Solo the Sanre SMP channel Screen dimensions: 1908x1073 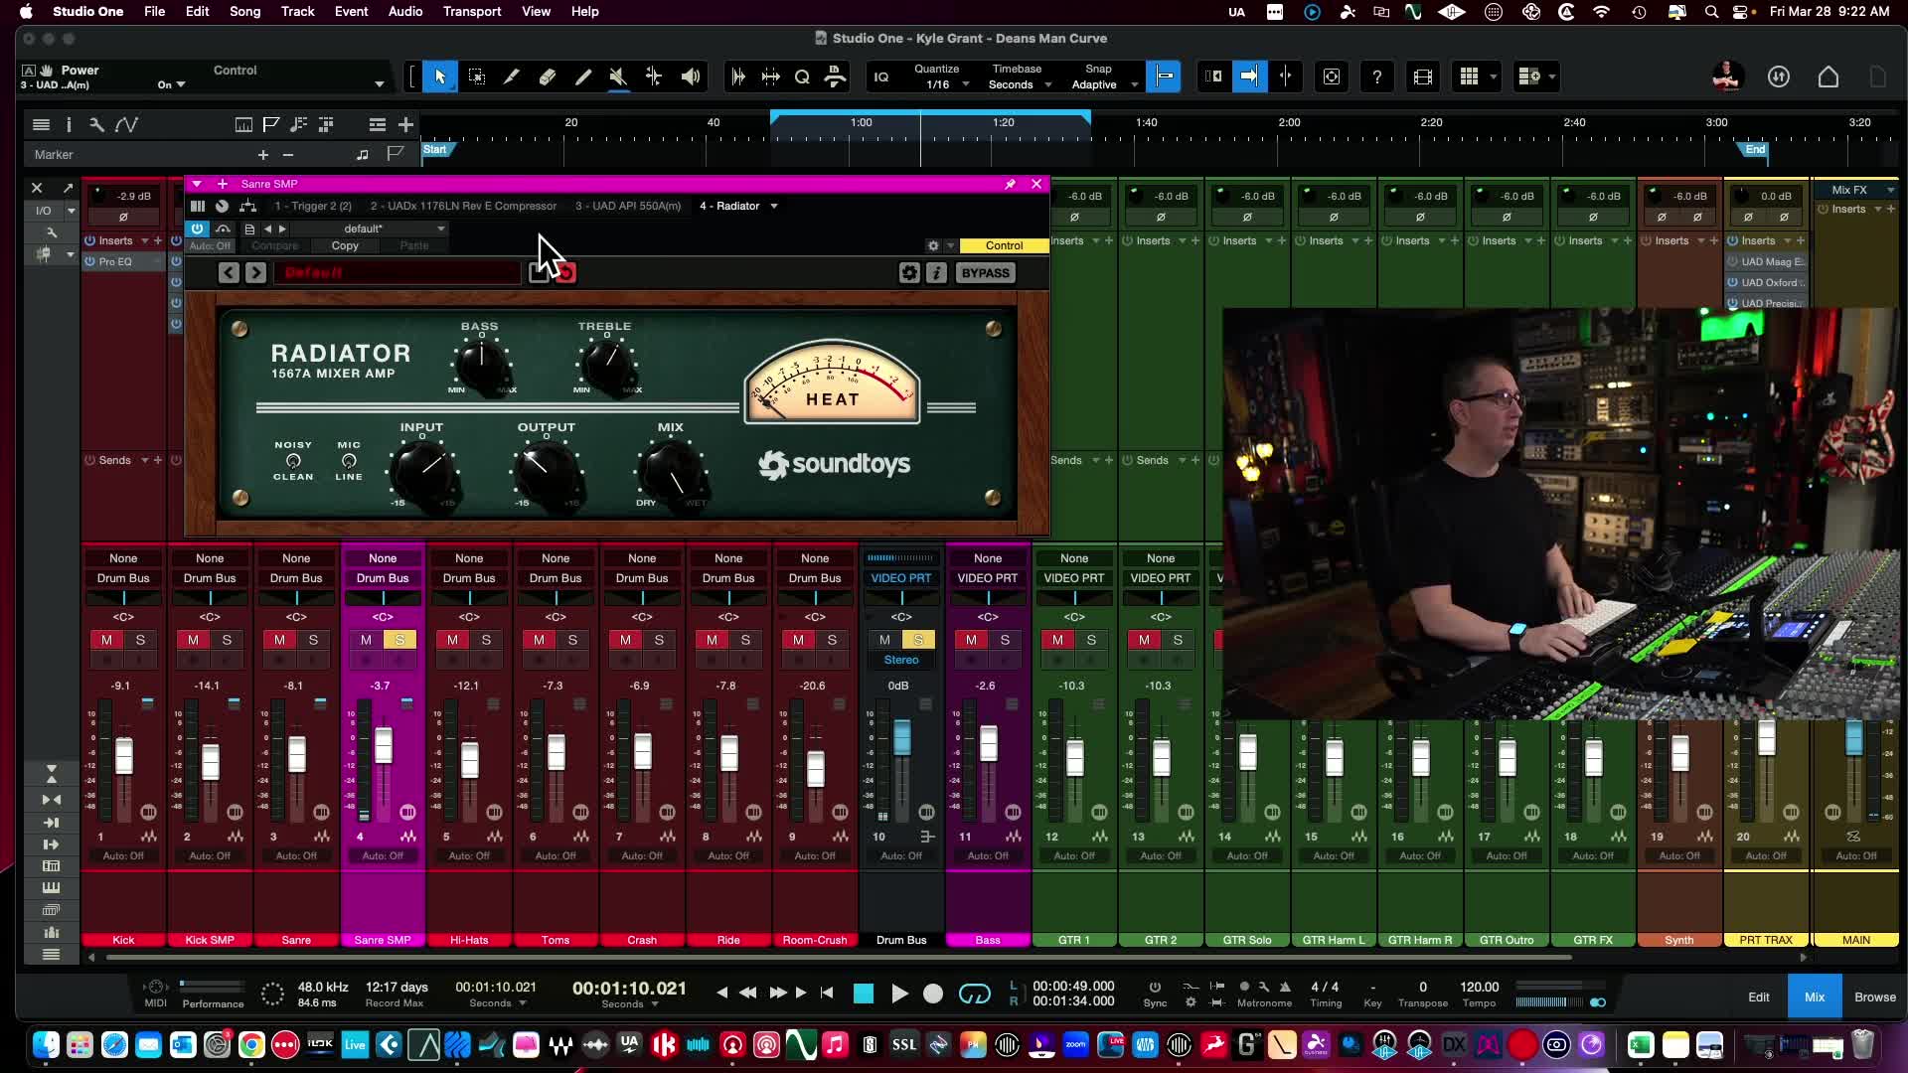399,640
